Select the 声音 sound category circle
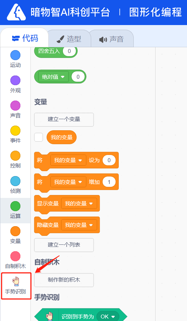 (x=15, y=106)
